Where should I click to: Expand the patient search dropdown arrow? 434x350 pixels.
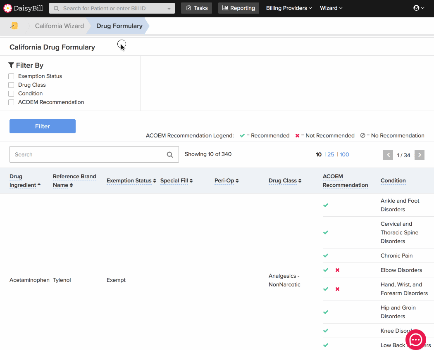(x=169, y=9)
